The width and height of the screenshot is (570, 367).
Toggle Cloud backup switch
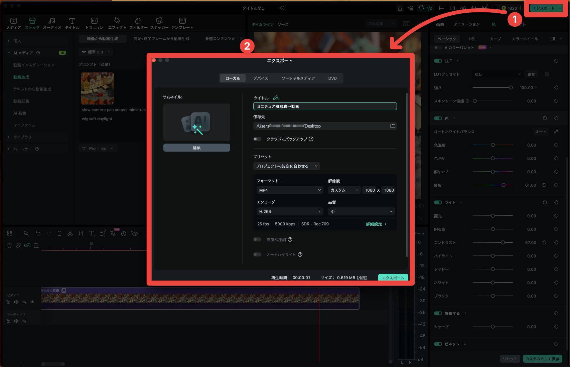click(257, 139)
